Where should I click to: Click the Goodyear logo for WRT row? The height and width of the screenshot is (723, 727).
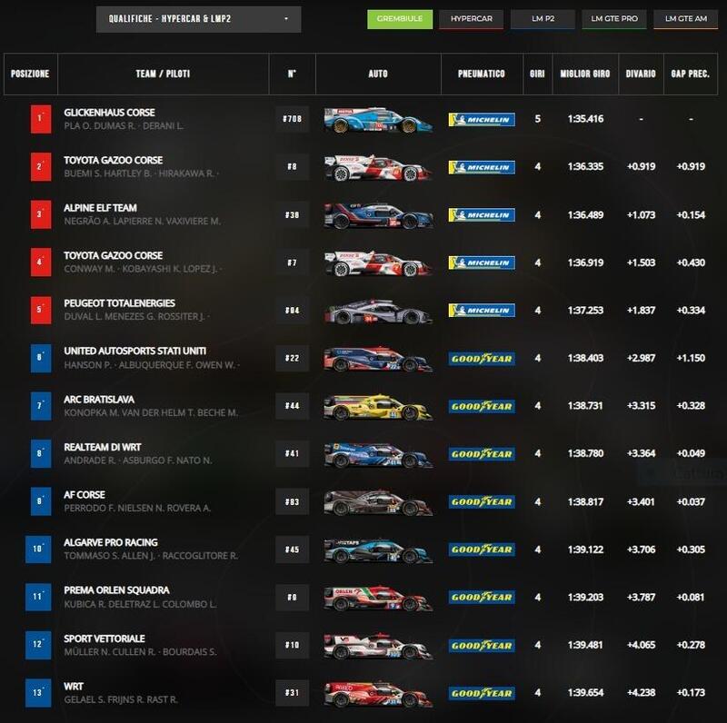[482, 693]
